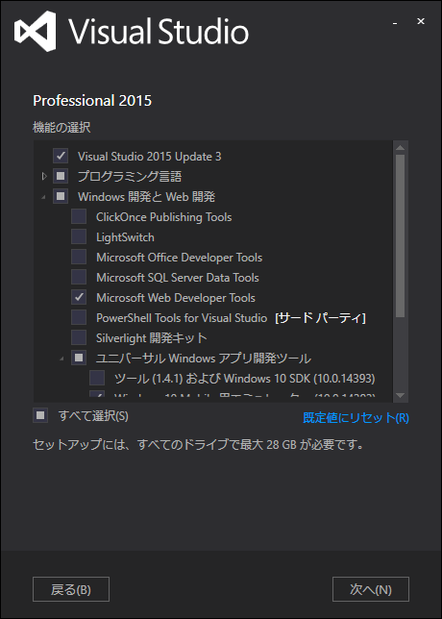The width and height of the screenshot is (442, 619).
Task: Enable Microsoft SQL Server Data Tools
Action: pyautogui.click(x=79, y=277)
